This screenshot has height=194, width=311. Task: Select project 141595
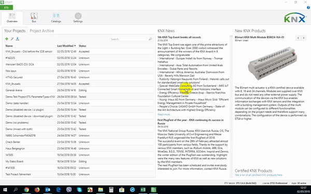(x=79, y=155)
